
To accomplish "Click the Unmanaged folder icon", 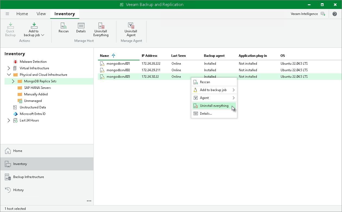I will (x=20, y=101).
